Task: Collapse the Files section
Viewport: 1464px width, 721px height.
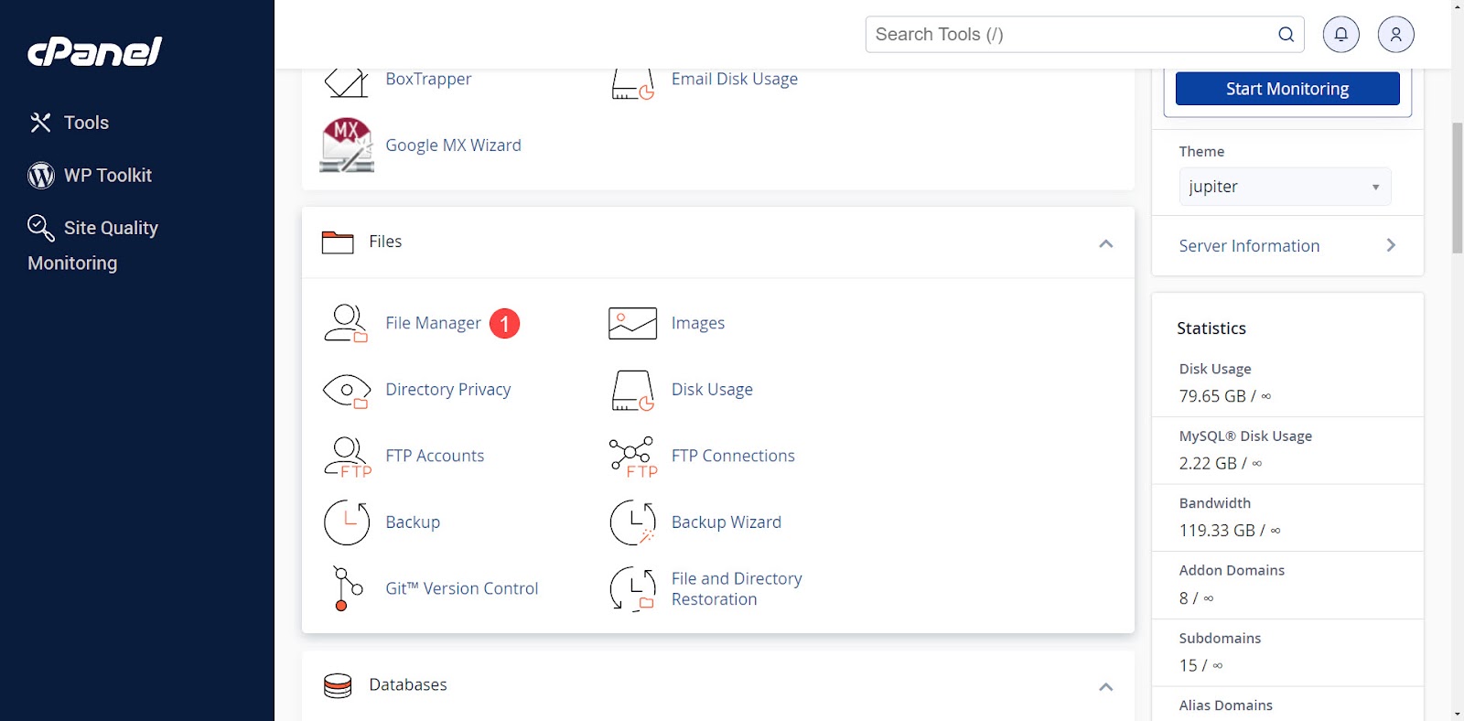Action: pos(1105,243)
